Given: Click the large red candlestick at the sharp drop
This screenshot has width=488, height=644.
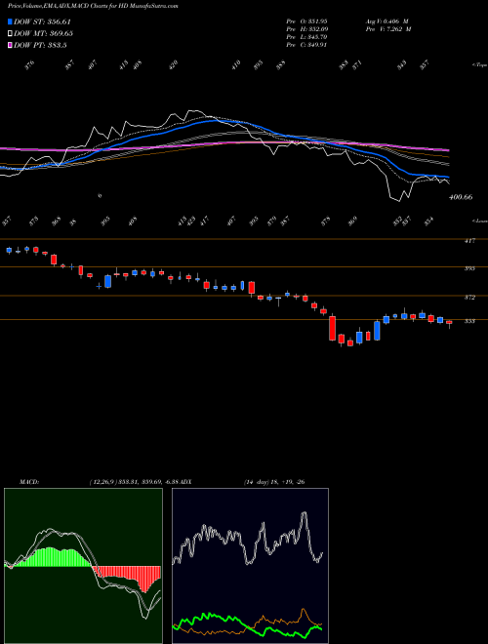Looking at the screenshot, I should (x=332, y=328).
